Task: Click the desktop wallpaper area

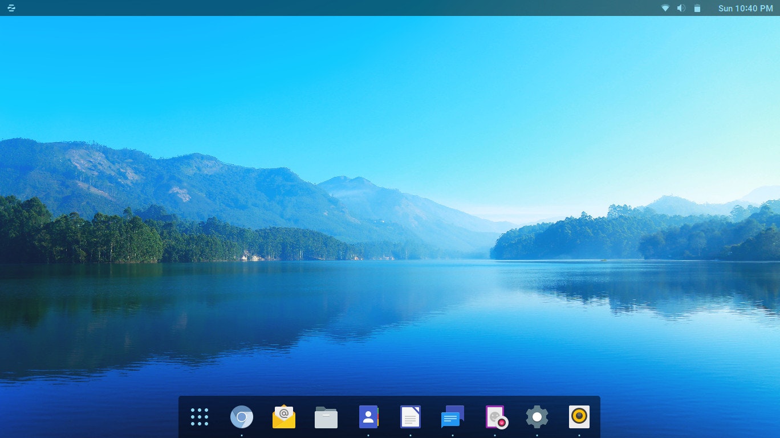Action: coord(390,200)
